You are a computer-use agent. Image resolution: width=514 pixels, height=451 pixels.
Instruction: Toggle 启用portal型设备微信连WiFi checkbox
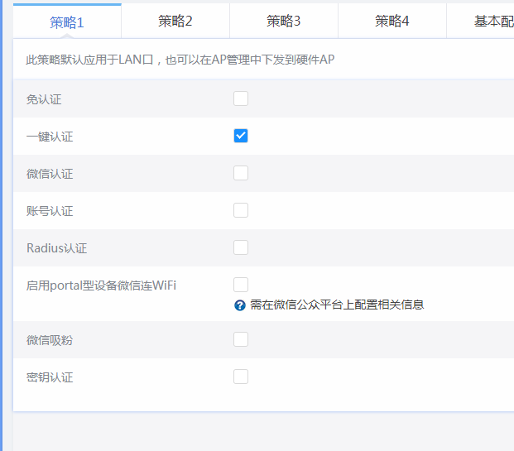click(x=241, y=285)
